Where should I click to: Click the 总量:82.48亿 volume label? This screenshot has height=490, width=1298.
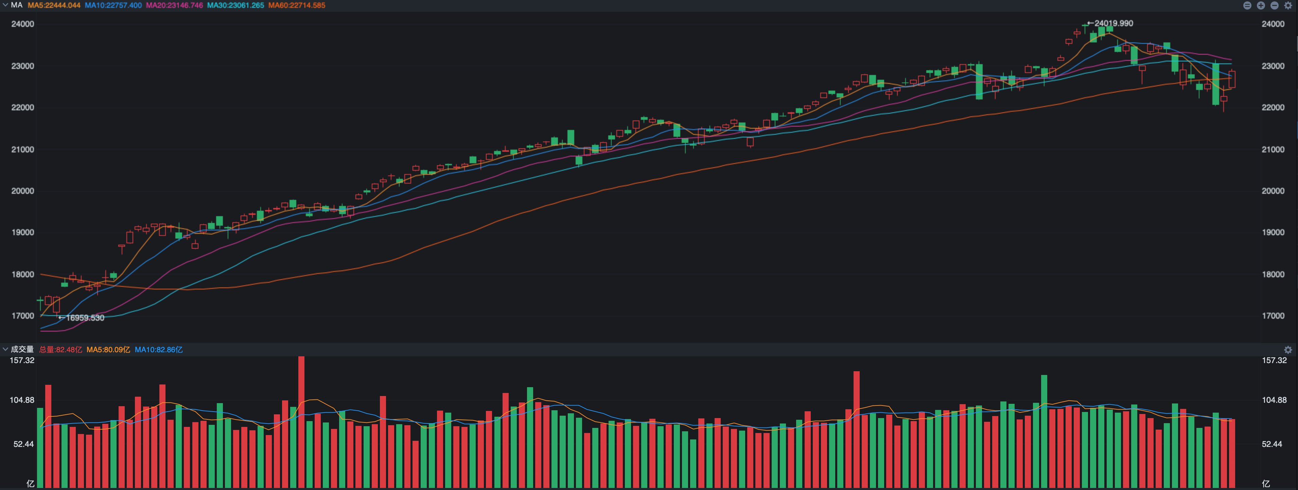tap(60, 350)
